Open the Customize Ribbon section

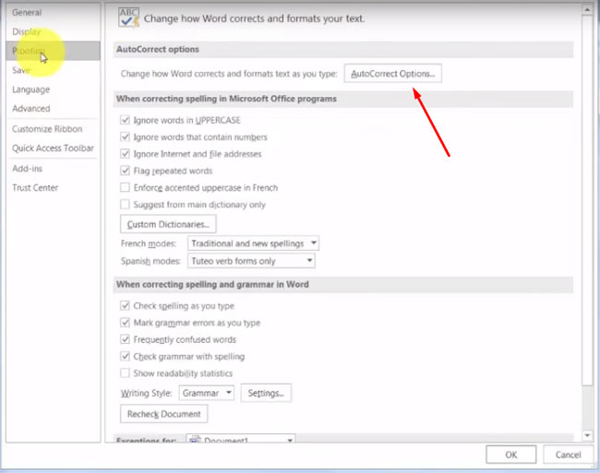(x=47, y=129)
